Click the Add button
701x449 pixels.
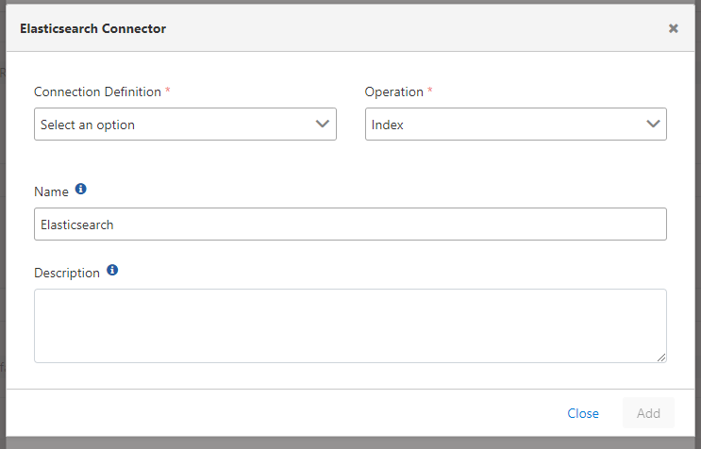[648, 413]
